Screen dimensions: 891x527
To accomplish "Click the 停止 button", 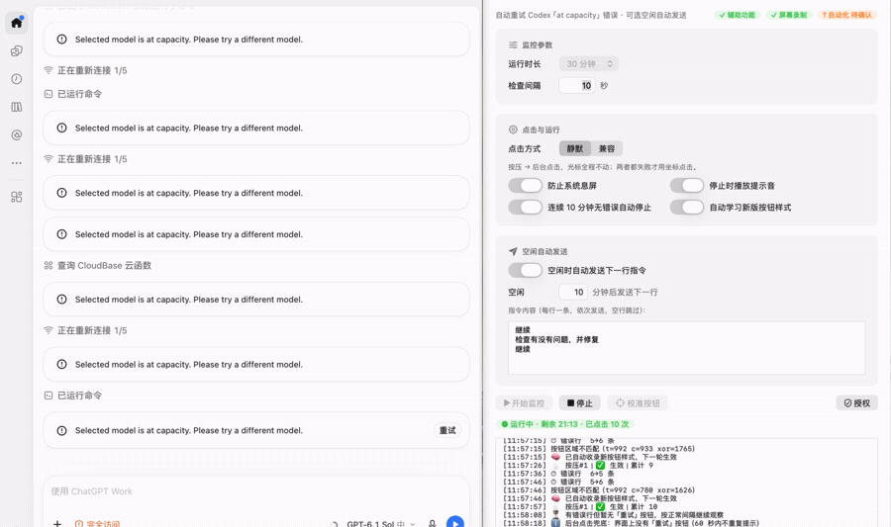I will pos(579,402).
